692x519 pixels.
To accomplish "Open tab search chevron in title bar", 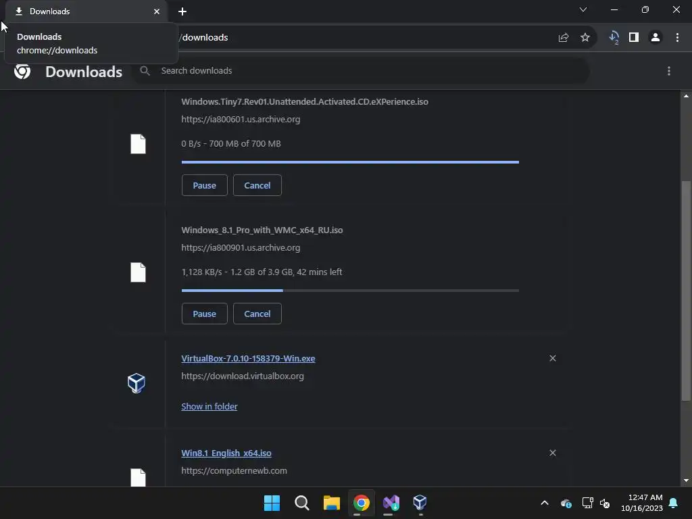I will (x=583, y=9).
